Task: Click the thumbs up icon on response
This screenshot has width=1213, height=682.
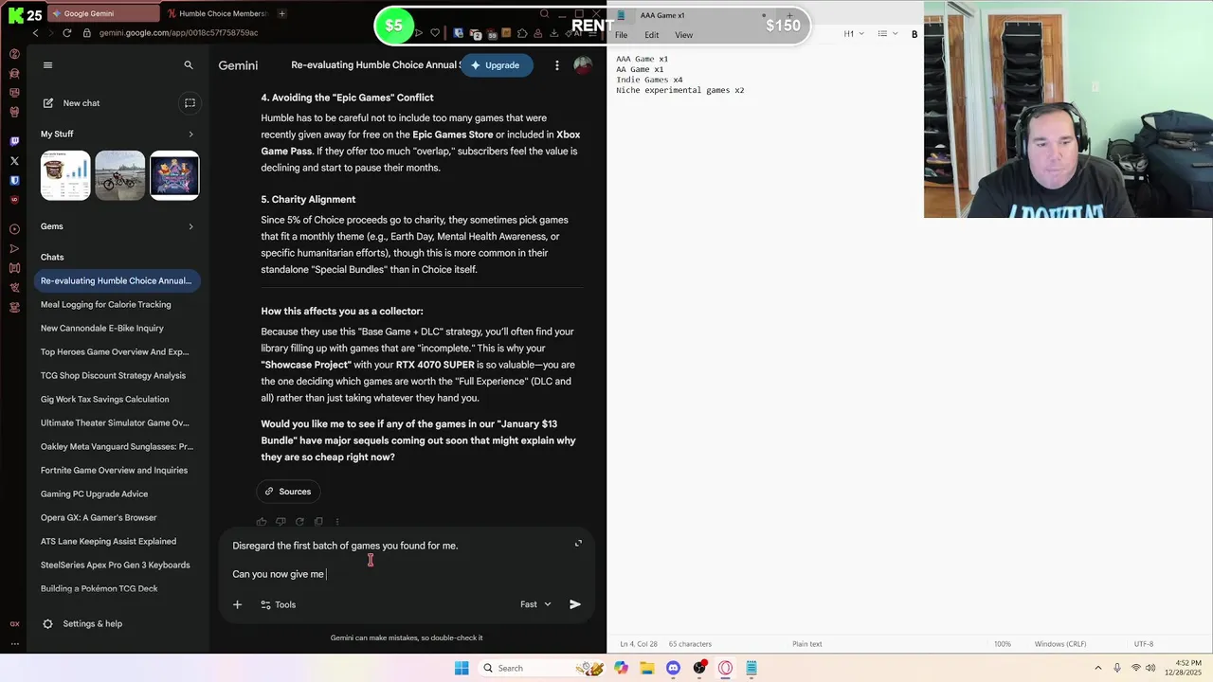Action: coord(262,522)
